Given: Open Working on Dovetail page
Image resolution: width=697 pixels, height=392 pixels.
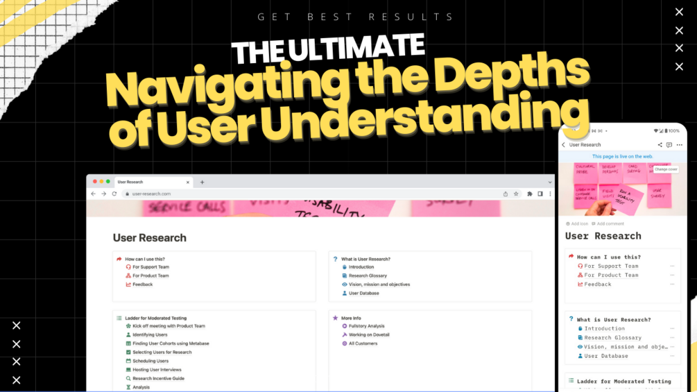Looking at the screenshot, I should click(369, 334).
